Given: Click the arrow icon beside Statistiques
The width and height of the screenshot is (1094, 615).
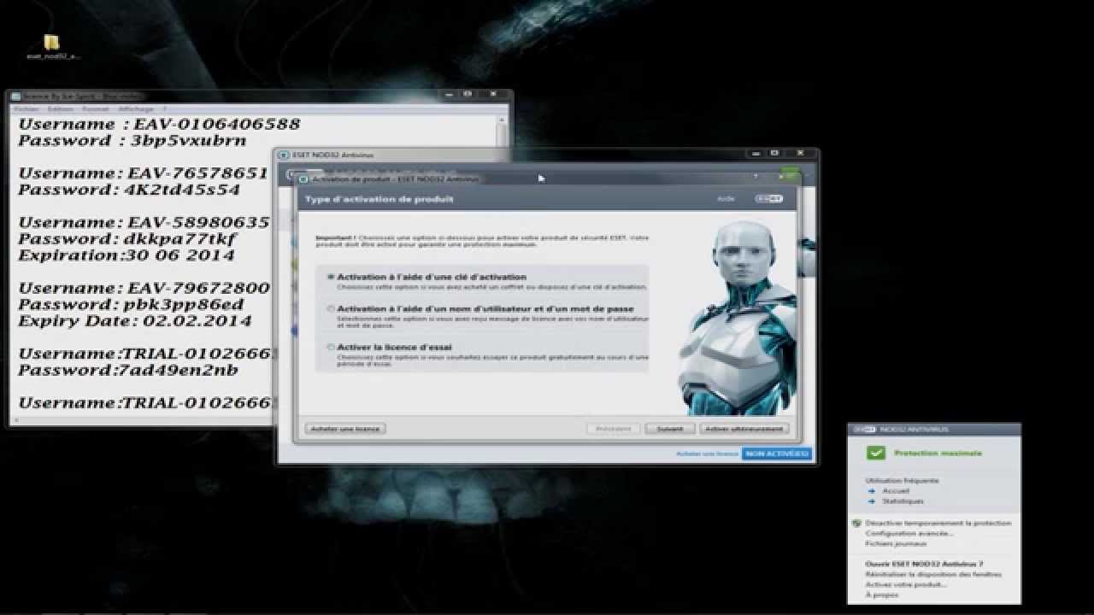Looking at the screenshot, I should tap(871, 501).
